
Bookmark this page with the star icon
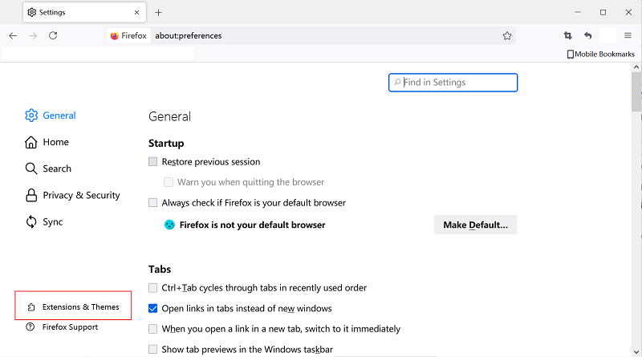click(x=507, y=35)
